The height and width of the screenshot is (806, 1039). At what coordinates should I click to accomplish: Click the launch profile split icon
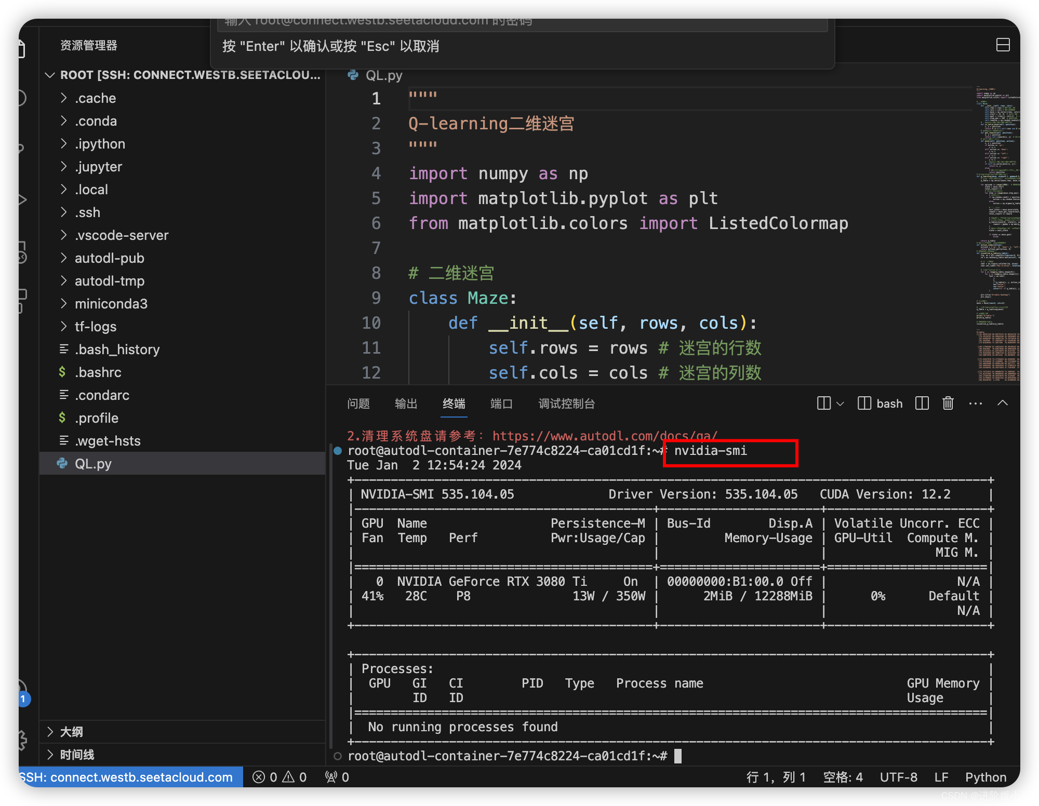824,404
